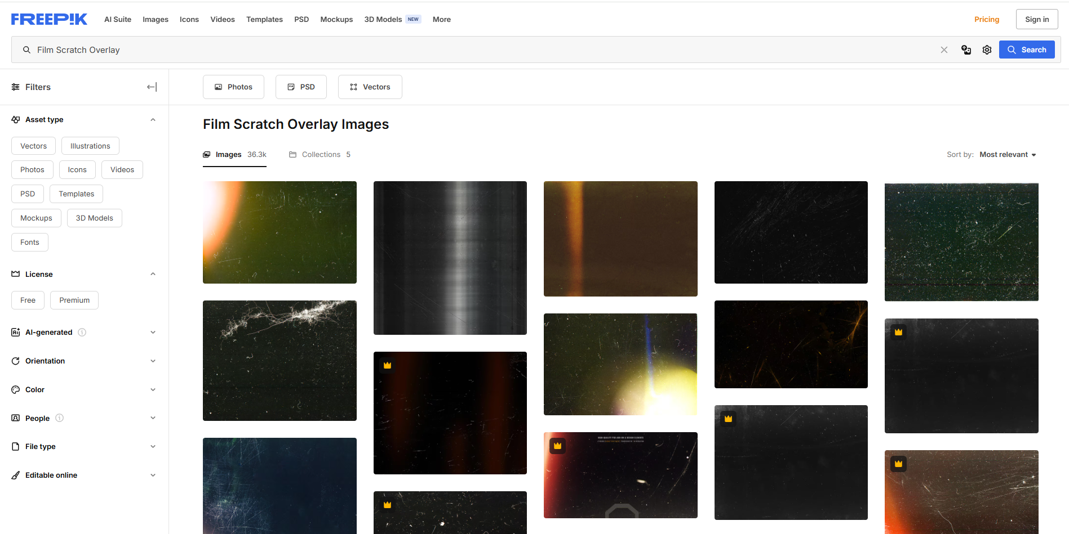
Task: Open AI Suite in top navigation
Action: pyautogui.click(x=118, y=20)
